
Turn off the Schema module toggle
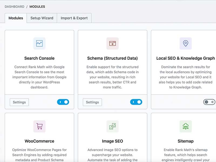[136, 102]
